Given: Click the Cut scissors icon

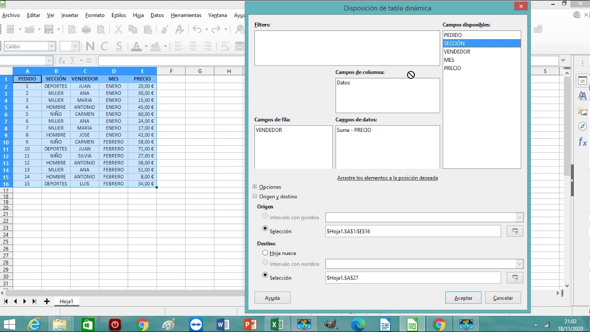Looking at the screenshot, I should [118, 30].
